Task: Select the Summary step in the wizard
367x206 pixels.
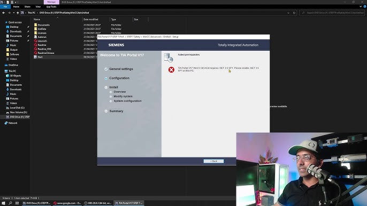Action: coord(116,111)
